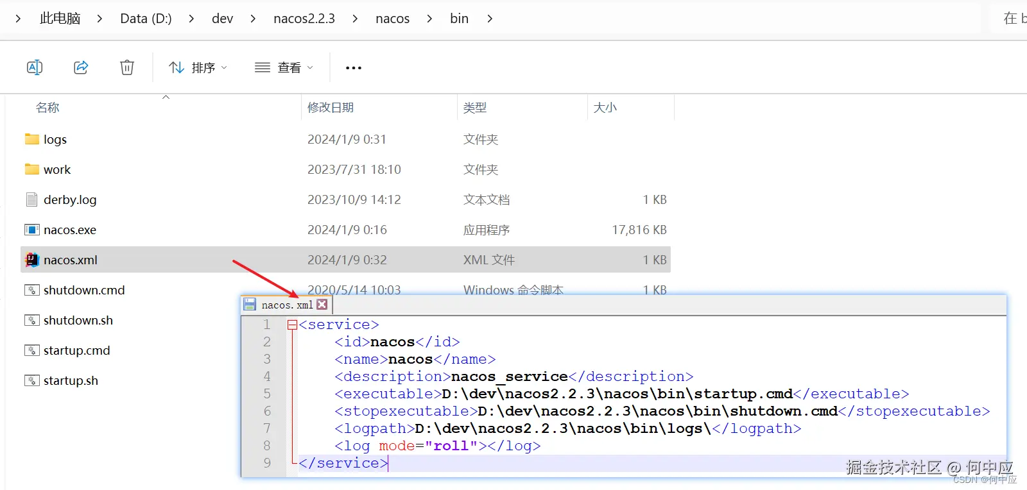Expand chevron after nacos breadcrumb
This screenshot has height=490, width=1027.
point(429,19)
